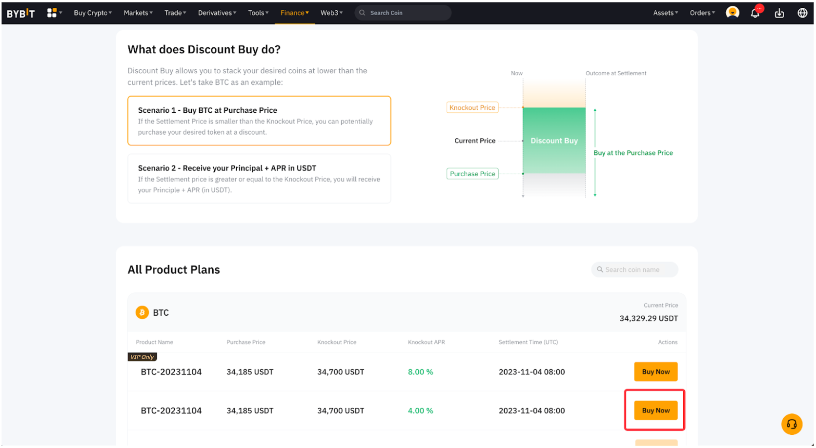
Task: Click Buy Now for VIP-only BTC plan
Action: click(x=655, y=372)
